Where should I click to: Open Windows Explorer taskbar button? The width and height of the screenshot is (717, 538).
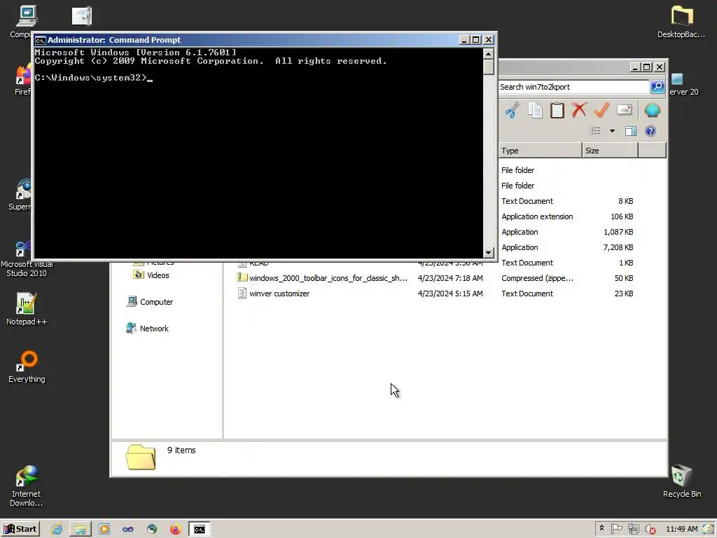[x=81, y=530]
